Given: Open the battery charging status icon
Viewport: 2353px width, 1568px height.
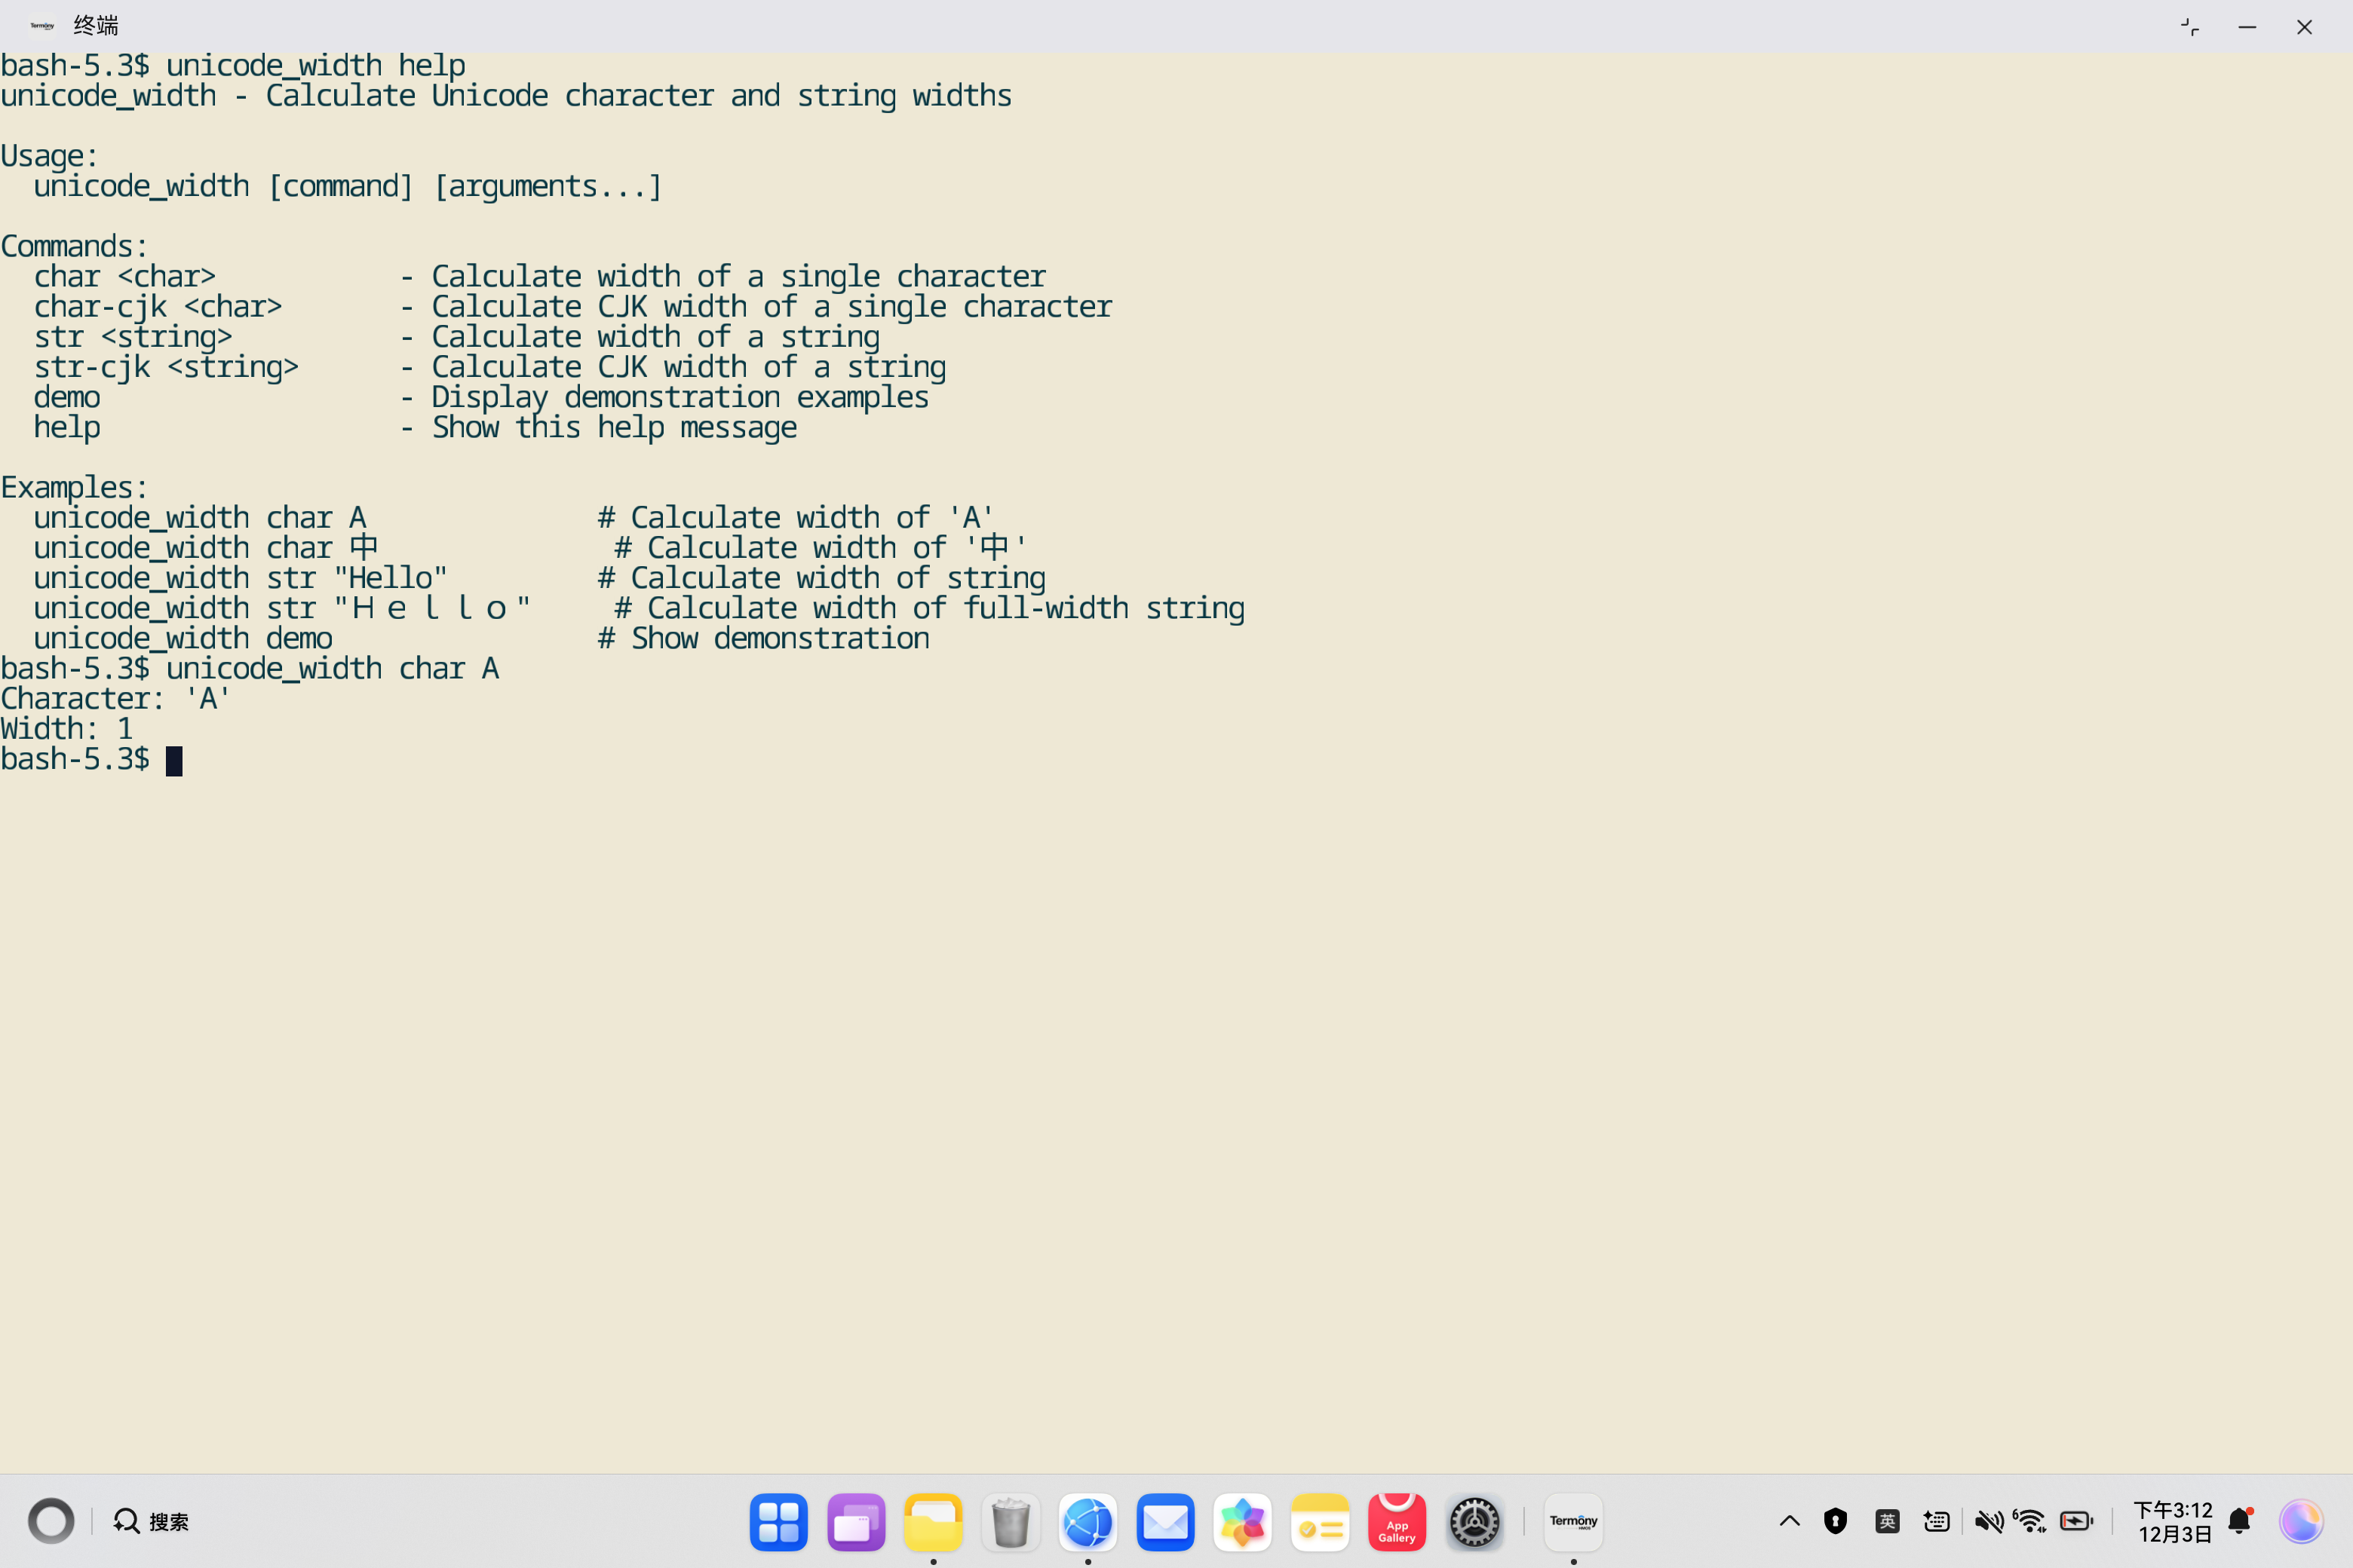Looking at the screenshot, I should (2077, 1522).
